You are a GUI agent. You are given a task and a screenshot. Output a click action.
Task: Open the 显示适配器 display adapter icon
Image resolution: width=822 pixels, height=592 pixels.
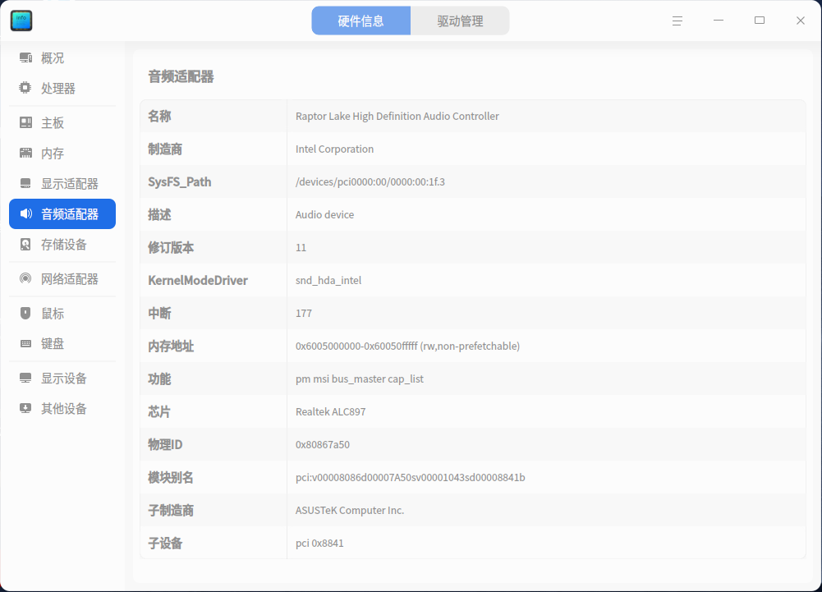[x=25, y=184]
